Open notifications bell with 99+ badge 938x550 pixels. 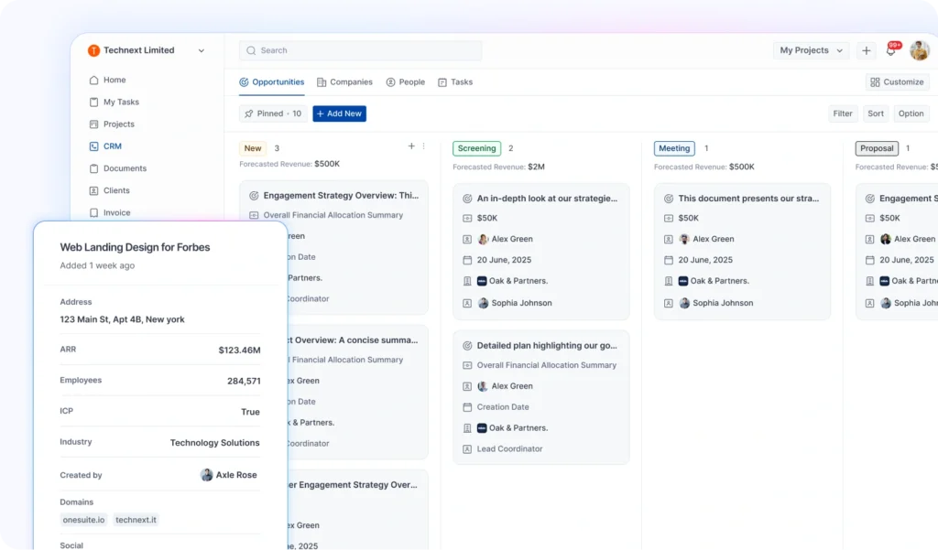coord(891,50)
